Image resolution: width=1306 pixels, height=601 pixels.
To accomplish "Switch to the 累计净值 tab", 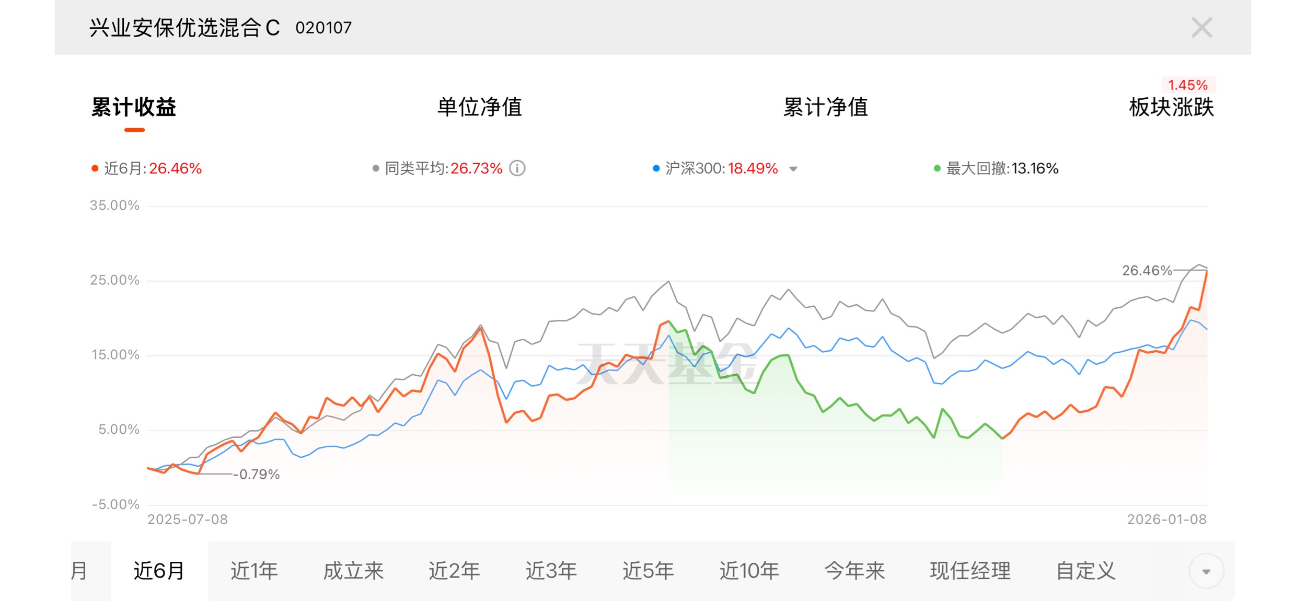I will (825, 107).
